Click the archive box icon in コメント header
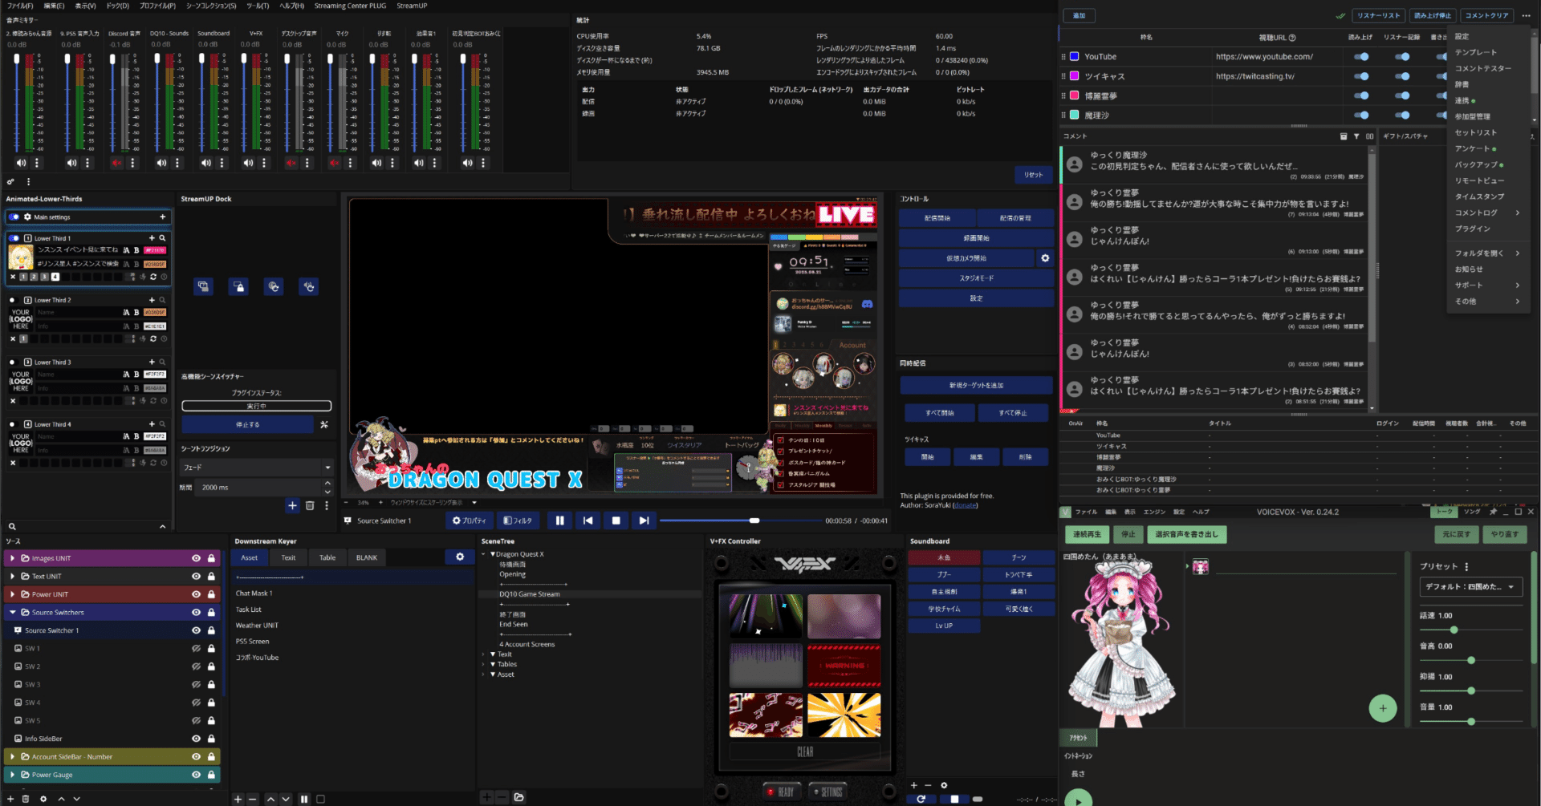This screenshot has width=1541, height=806. click(1344, 136)
